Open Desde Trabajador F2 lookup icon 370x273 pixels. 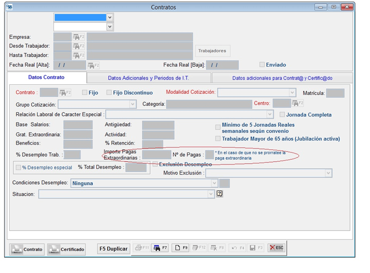(78, 47)
